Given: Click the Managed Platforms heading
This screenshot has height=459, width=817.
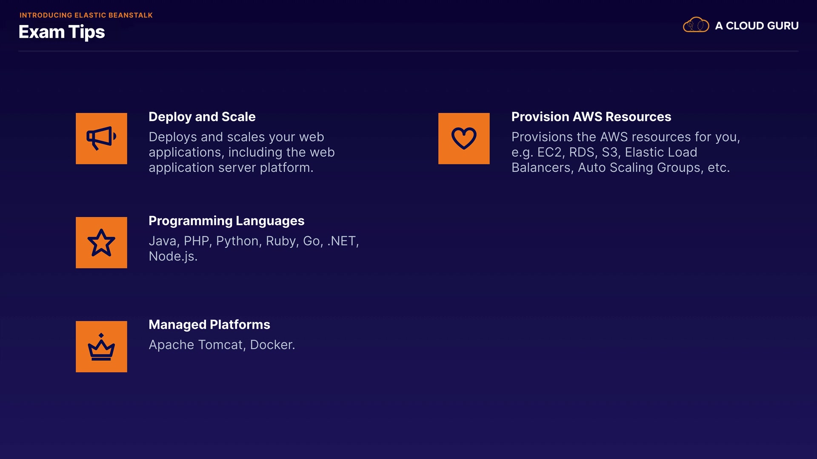Looking at the screenshot, I should [x=209, y=325].
